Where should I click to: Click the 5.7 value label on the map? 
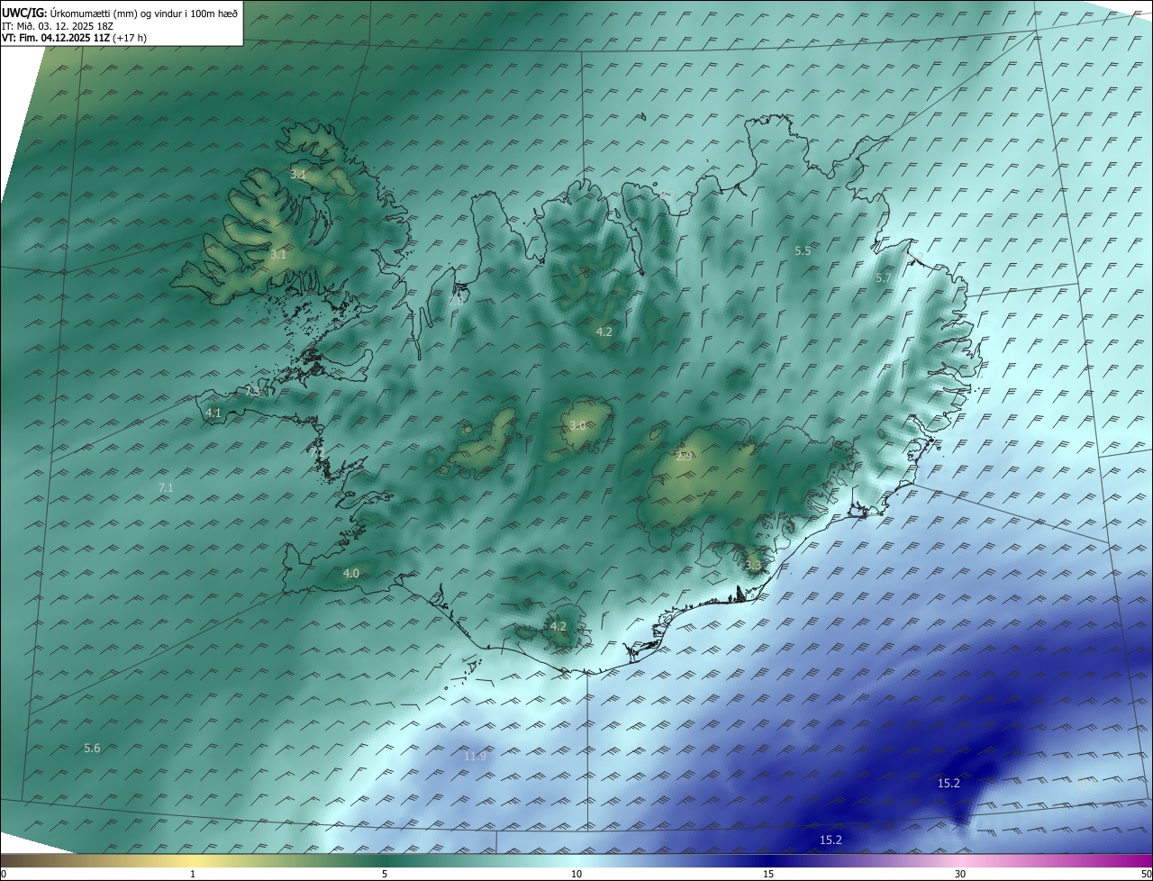[883, 278]
